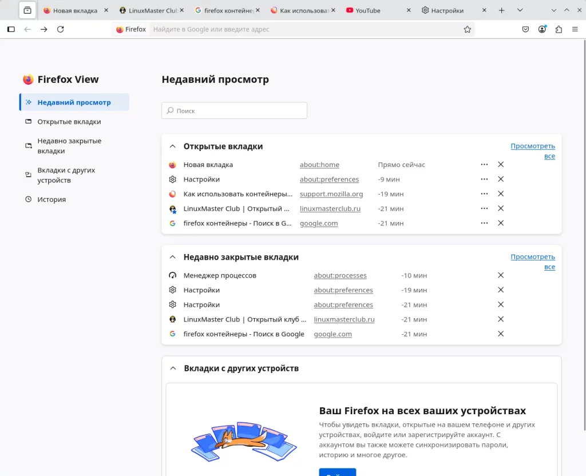Open more options for open Настройки row

click(484, 179)
